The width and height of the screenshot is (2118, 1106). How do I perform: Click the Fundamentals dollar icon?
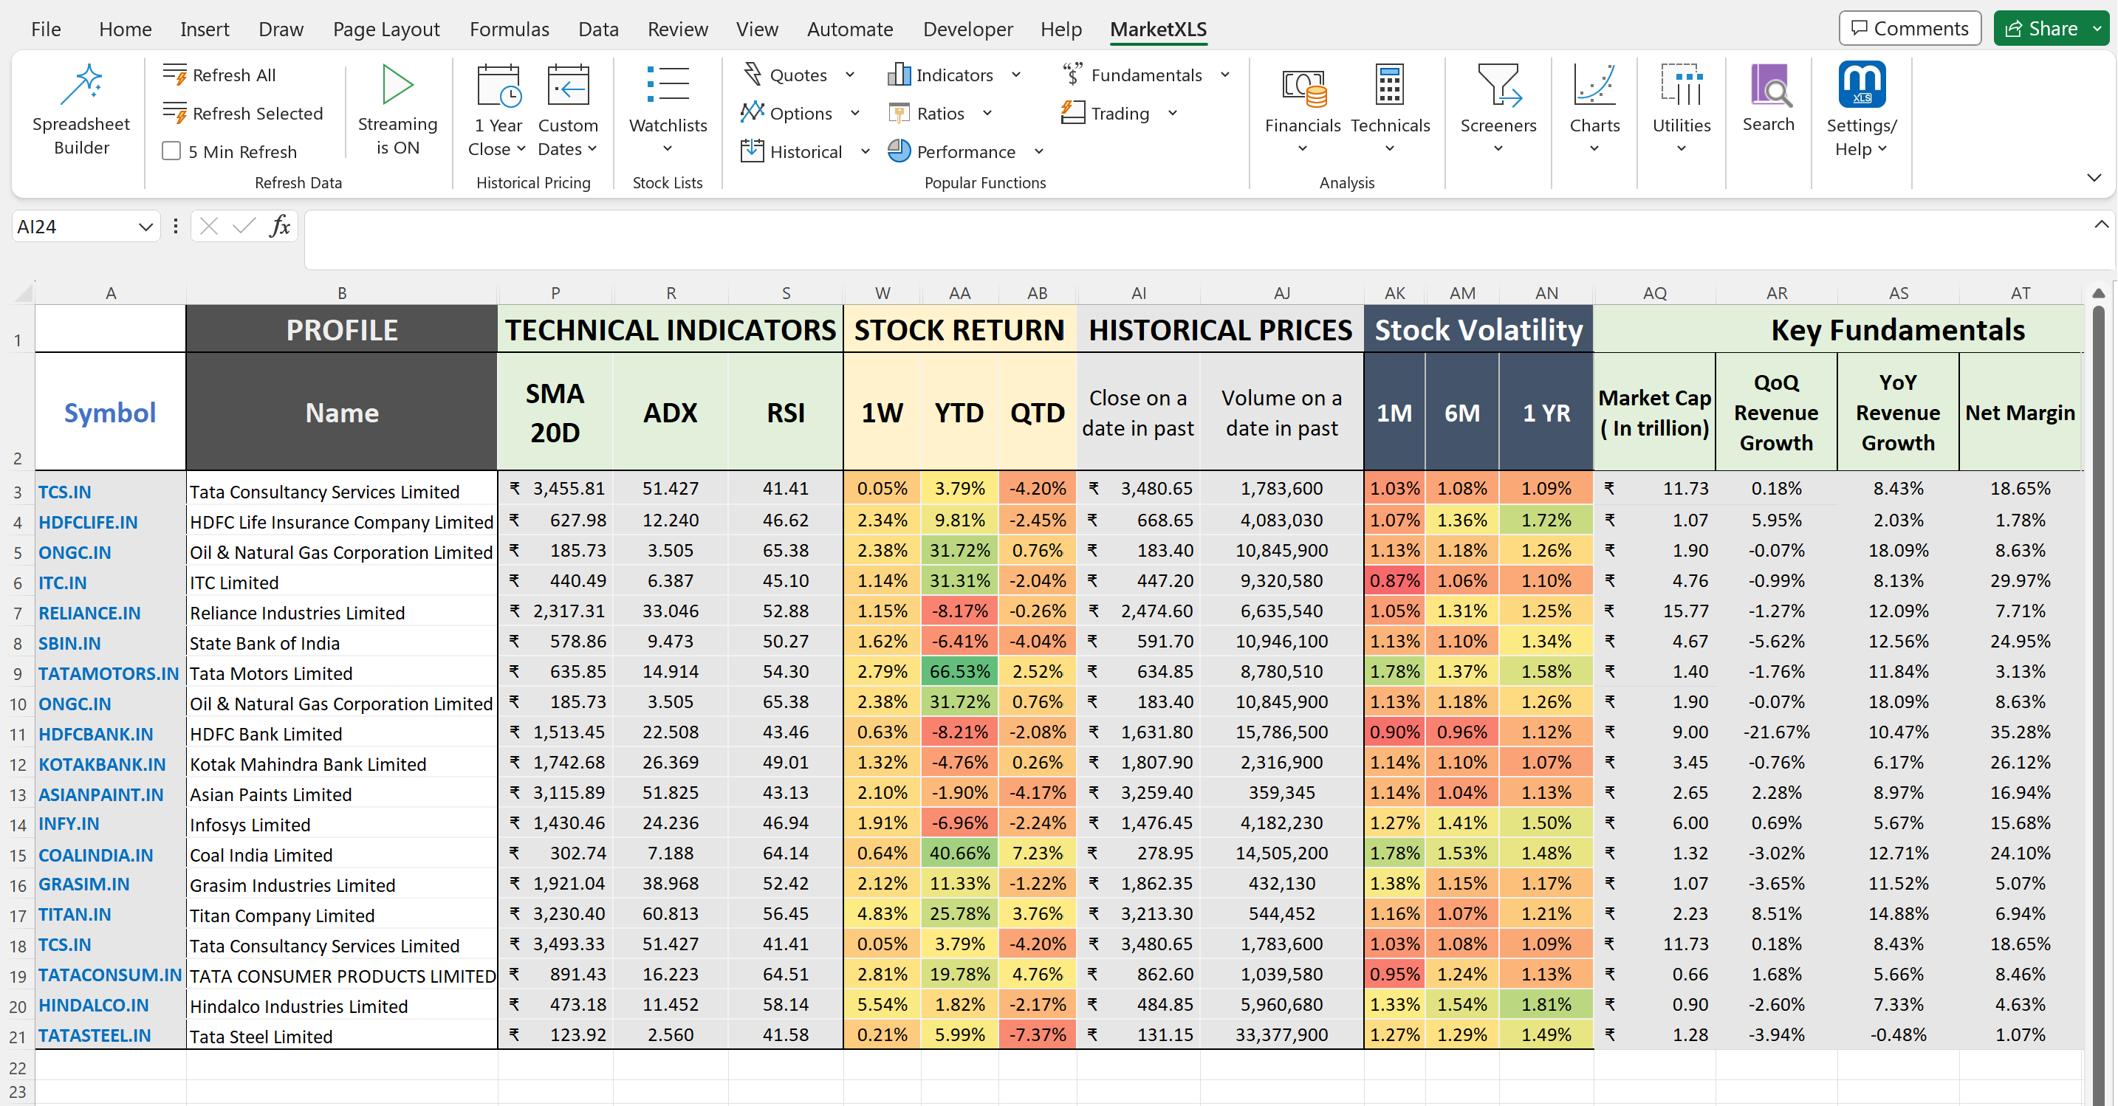pyautogui.click(x=1073, y=74)
